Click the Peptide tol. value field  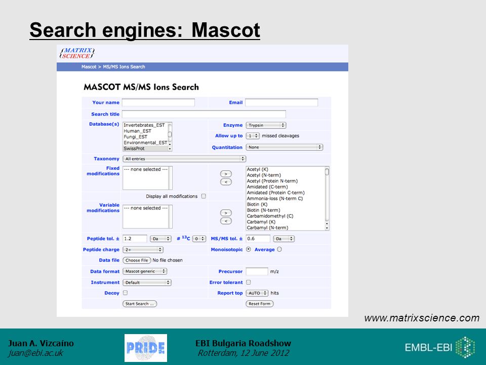(135, 239)
